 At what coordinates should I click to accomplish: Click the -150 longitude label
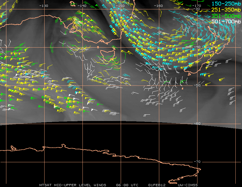pyautogui.click(x=120, y=6)
